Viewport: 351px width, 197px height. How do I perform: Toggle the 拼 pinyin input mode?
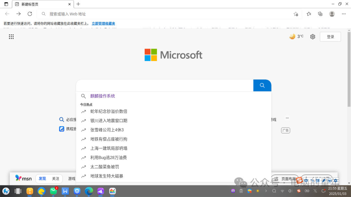pos(318,180)
